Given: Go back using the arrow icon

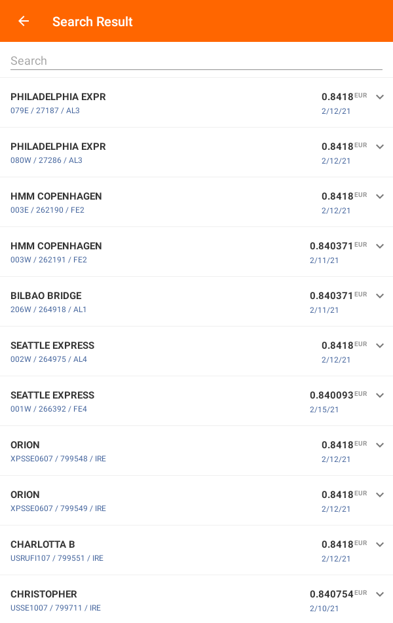Looking at the screenshot, I should click(24, 22).
